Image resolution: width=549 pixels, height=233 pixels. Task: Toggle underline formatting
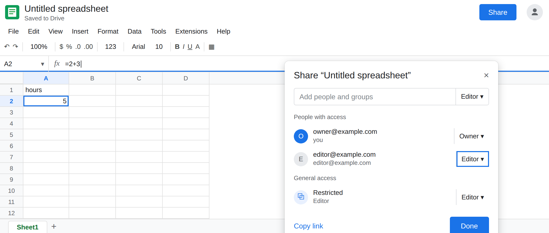coord(190,47)
